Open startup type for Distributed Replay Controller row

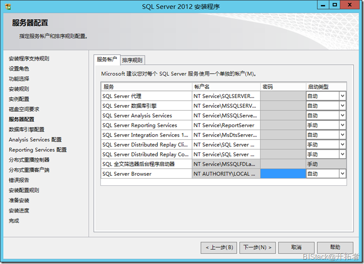click(x=342, y=154)
